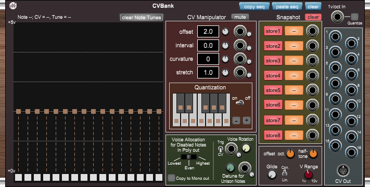Toggle the B white key in Quantization keyboard
The width and height of the screenshot is (370, 187).
pyautogui.click(x=226, y=121)
